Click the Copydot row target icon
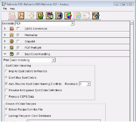The width and height of the screenshot is (136, 122). (x=12, y=41)
